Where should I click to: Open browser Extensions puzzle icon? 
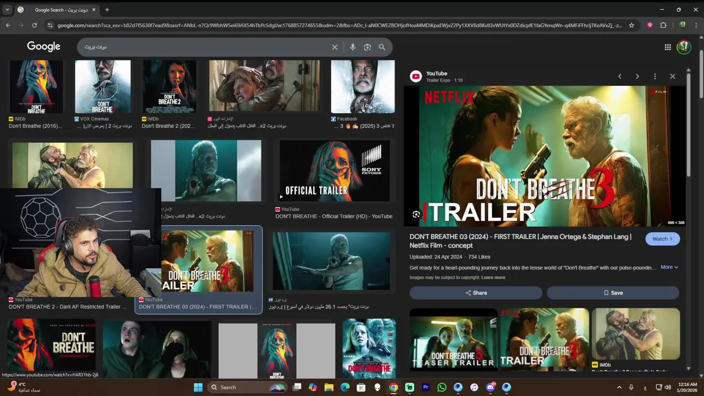pos(663,25)
